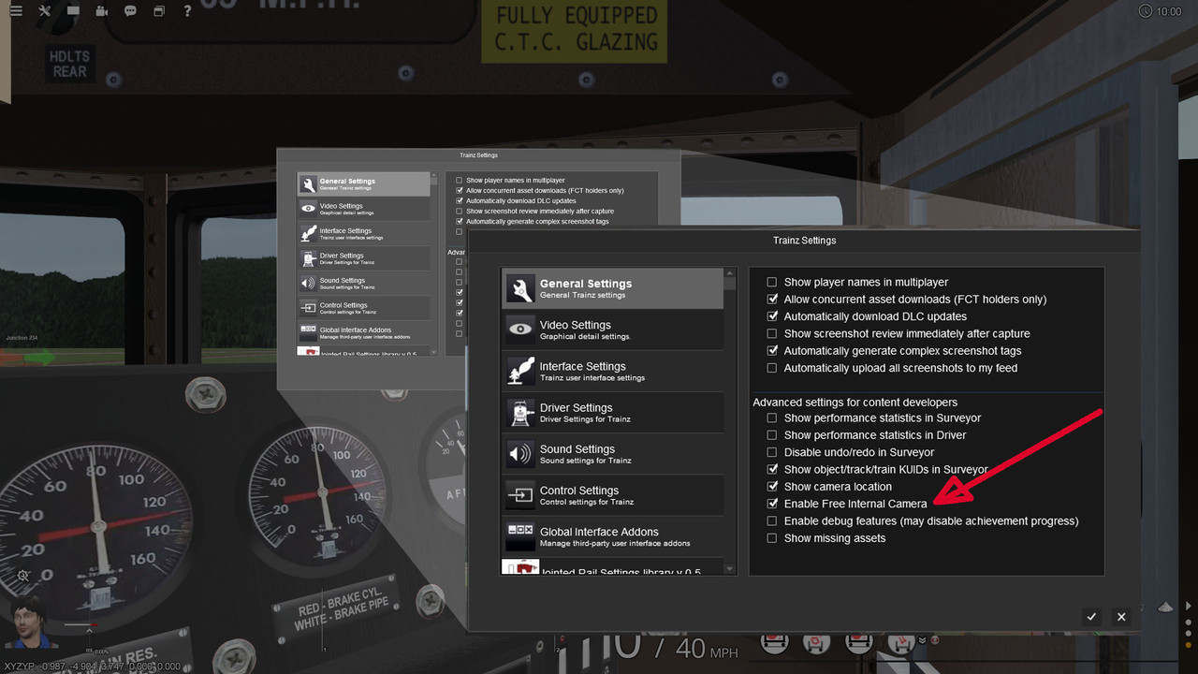Click the small magnifier icon beside the speed gauge
1198x674 pixels.
point(22,576)
